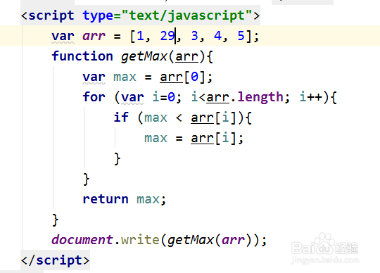Click the function keyword
Image resolution: width=380 pixels, height=273 pixels.
[x=82, y=56]
